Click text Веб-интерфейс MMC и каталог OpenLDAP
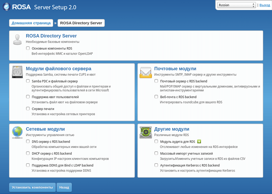This screenshot has height=194, width=272. point(62,53)
